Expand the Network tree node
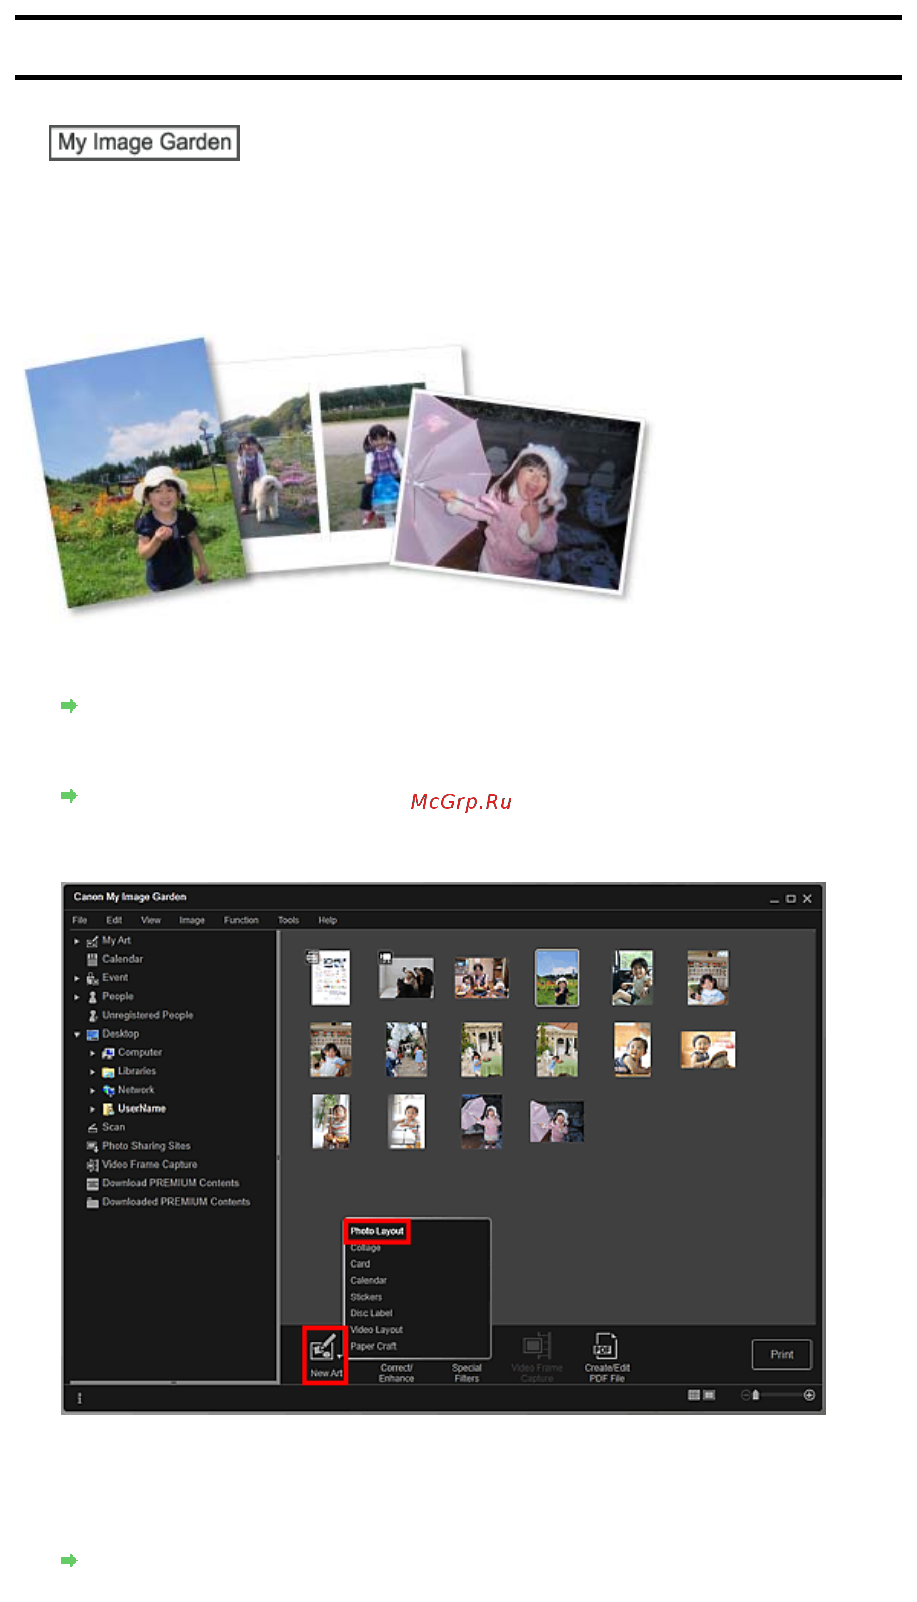The width and height of the screenshot is (917, 1602). [93, 1091]
